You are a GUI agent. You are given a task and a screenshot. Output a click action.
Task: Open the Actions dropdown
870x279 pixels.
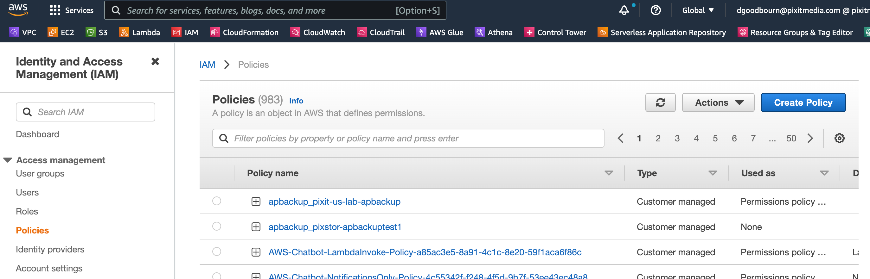(x=718, y=102)
